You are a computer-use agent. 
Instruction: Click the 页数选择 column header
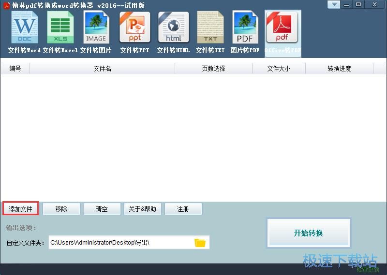213,69
